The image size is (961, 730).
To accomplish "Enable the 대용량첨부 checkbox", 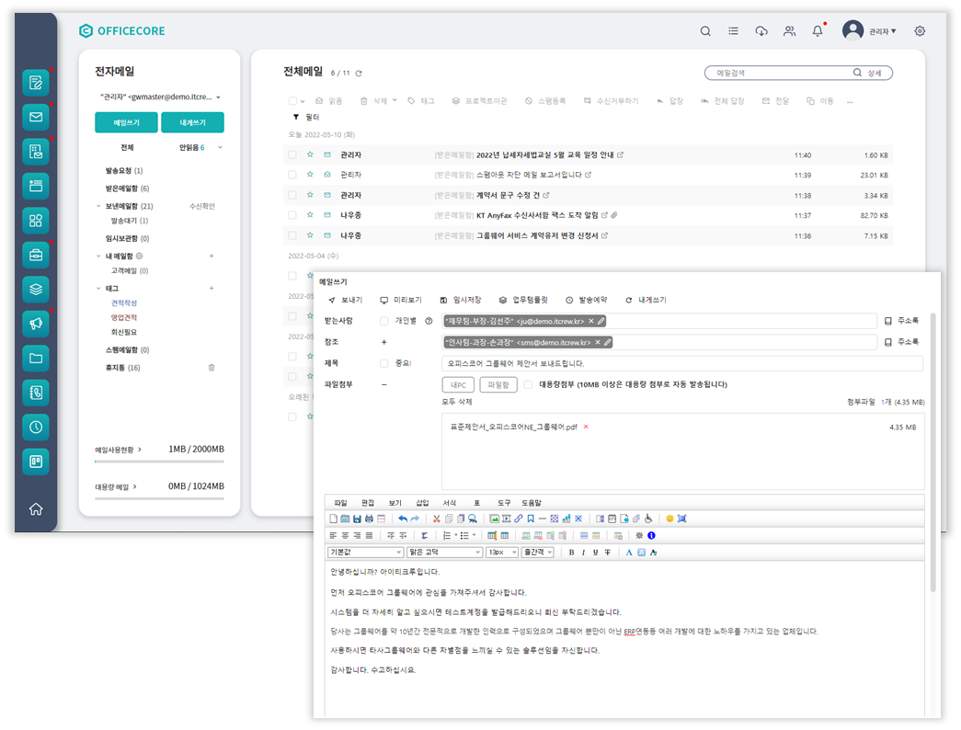I will point(528,384).
